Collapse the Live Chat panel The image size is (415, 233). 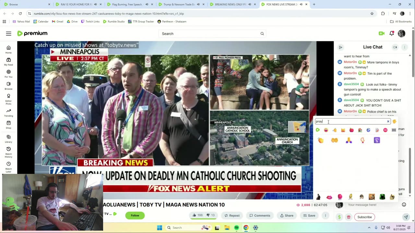[340, 47]
